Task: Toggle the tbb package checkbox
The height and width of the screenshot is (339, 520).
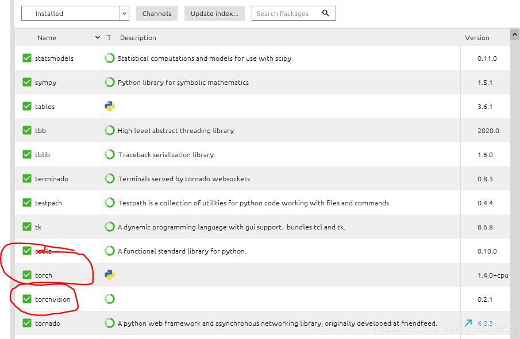Action: [x=27, y=130]
